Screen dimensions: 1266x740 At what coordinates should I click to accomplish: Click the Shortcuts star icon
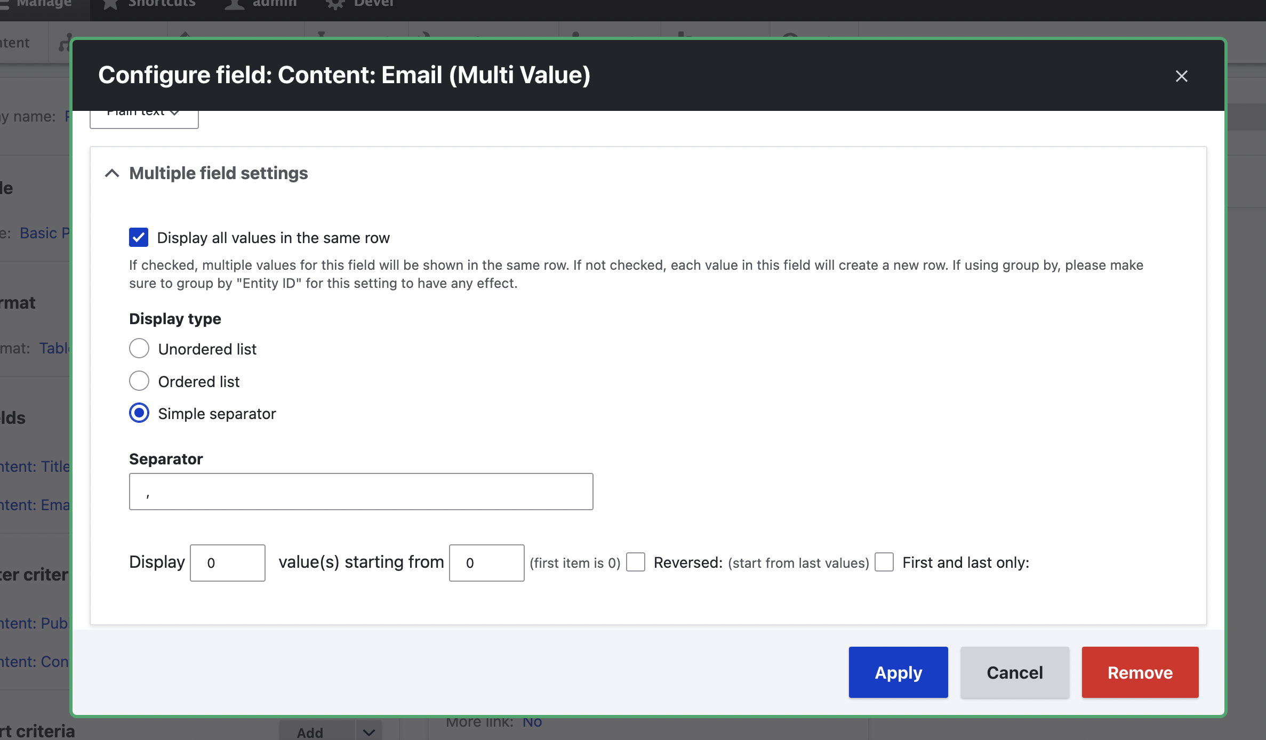point(110,4)
